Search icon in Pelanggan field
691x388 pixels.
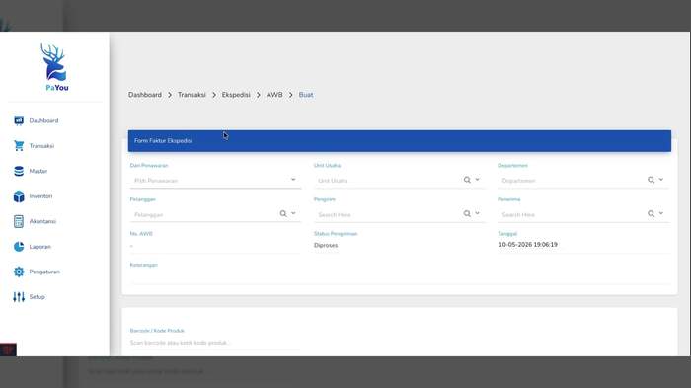(283, 213)
